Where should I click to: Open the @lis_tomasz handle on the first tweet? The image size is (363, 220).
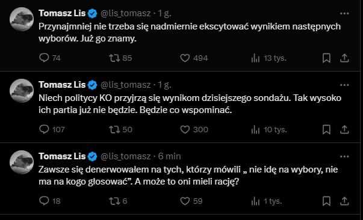click(x=125, y=14)
